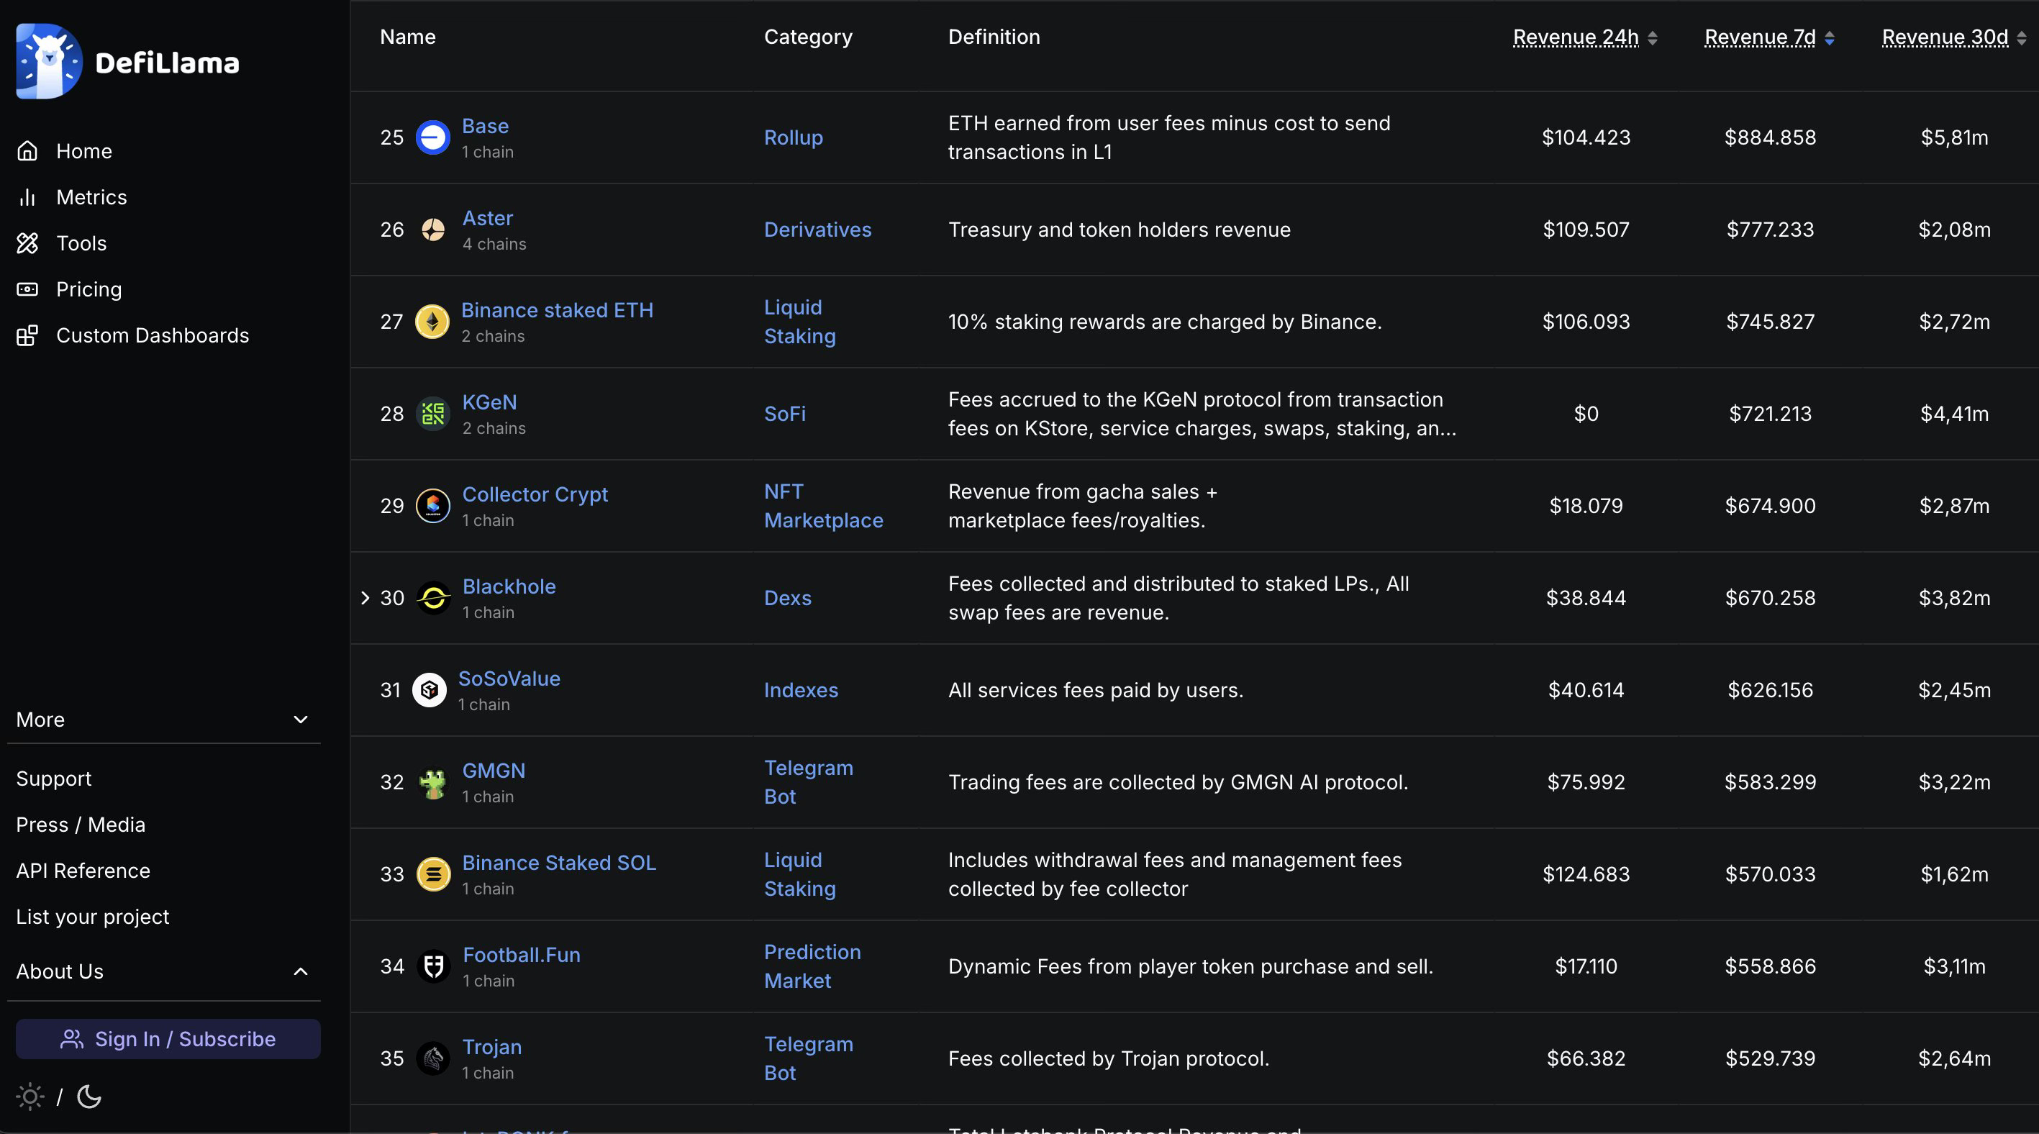Click the KGeN green logo icon
The width and height of the screenshot is (2039, 1134).
pyautogui.click(x=433, y=414)
